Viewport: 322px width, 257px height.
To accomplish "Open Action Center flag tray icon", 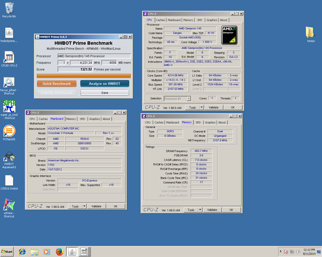I will click(286, 252).
